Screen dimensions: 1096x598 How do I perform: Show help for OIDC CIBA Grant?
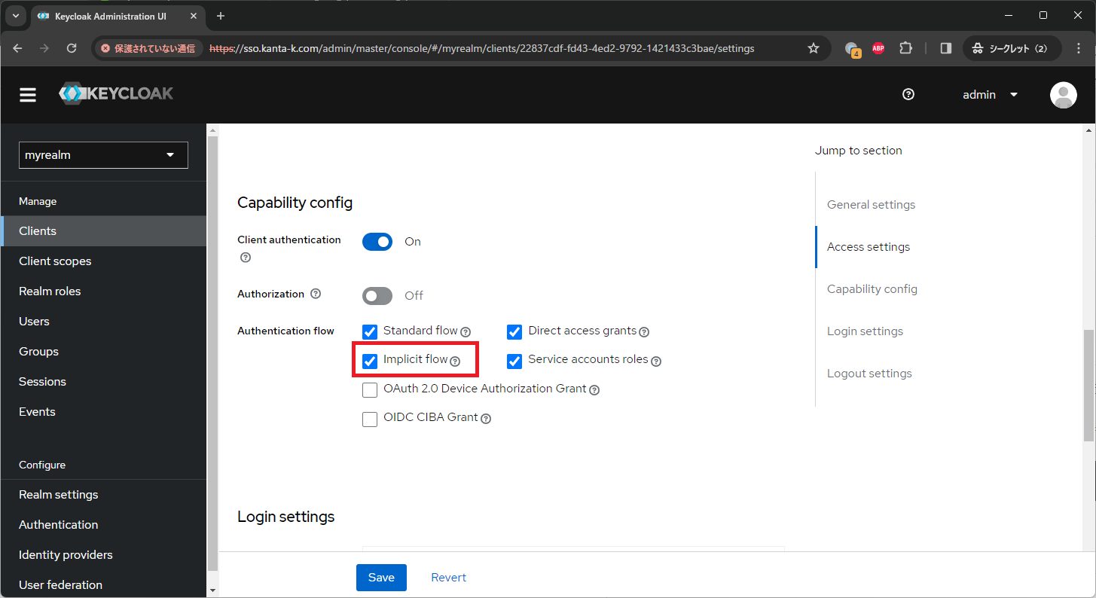pos(486,419)
